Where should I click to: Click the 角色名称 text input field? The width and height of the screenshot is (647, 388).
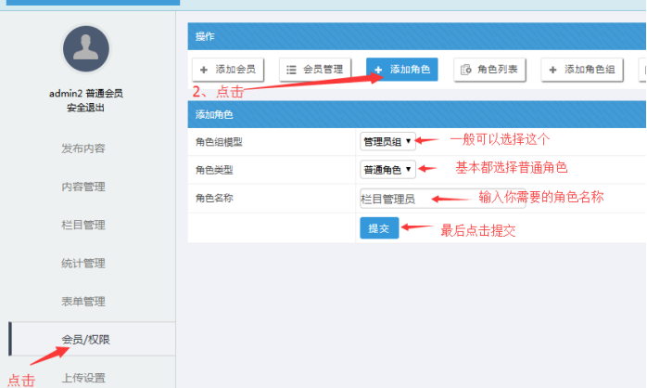click(x=417, y=199)
